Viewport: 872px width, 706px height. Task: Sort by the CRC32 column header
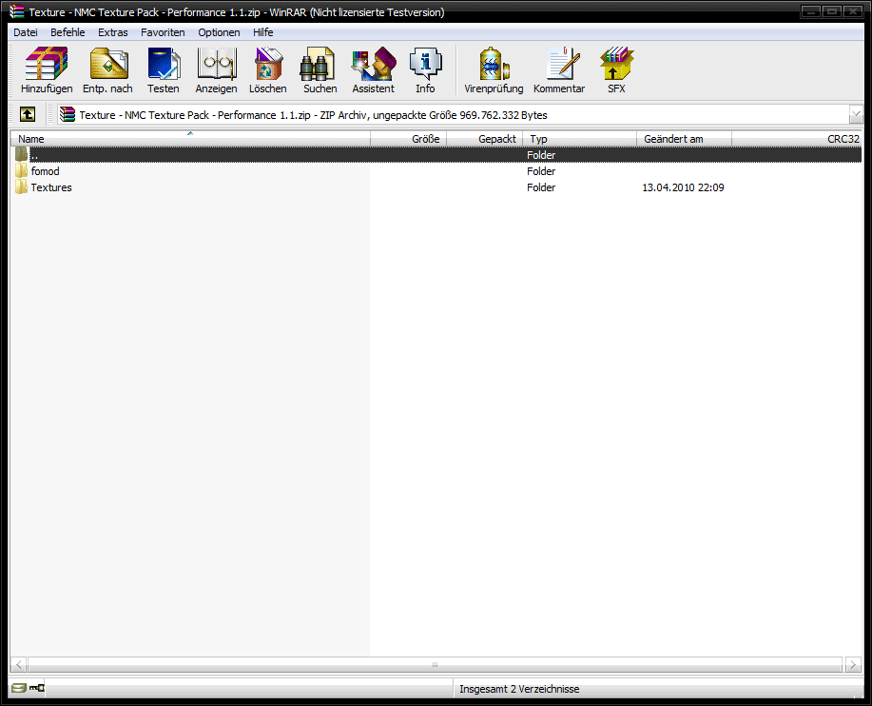pyautogui.click(x=797, y=139)
